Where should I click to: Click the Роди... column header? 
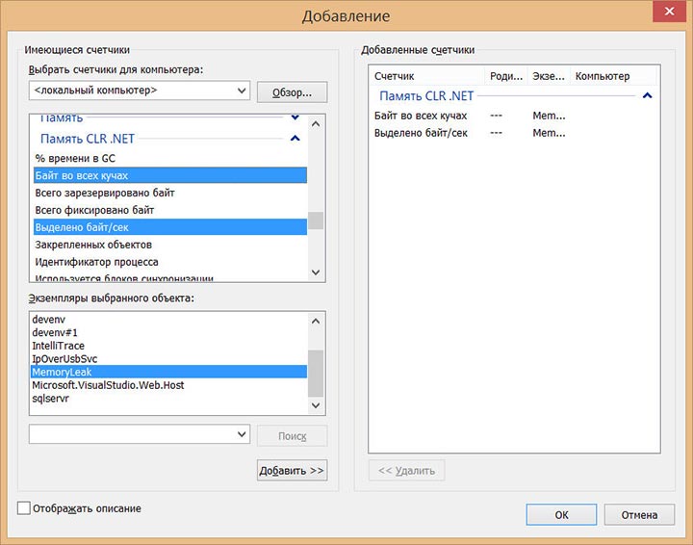[x=506, y=76]
